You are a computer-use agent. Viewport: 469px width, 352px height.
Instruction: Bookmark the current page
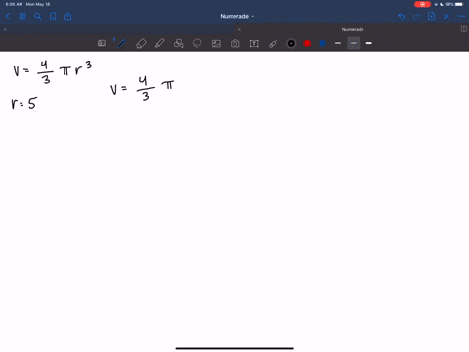tap(53, 16)
